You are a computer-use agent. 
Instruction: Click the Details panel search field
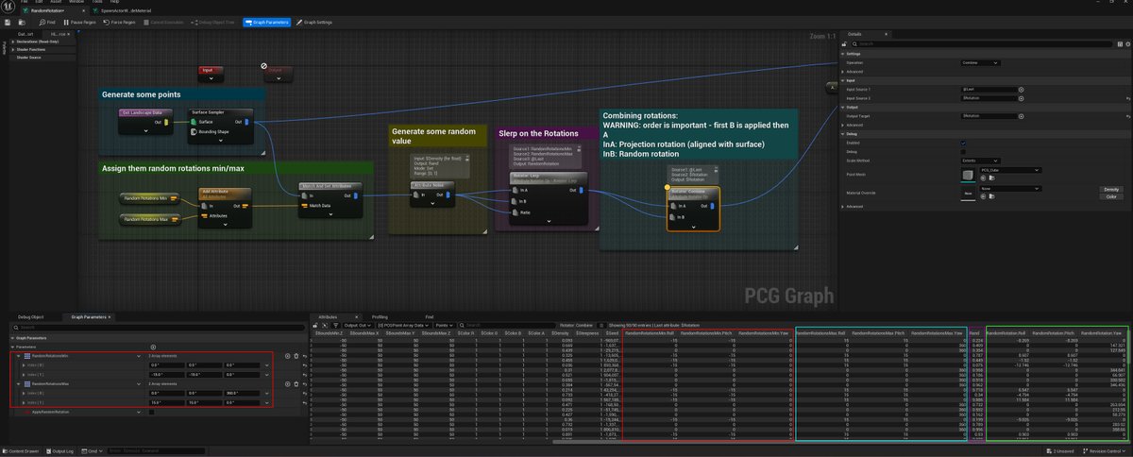[x=982, y=43]
